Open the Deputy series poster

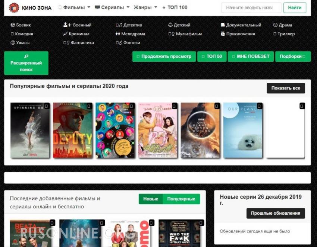(x=73, y=130)
